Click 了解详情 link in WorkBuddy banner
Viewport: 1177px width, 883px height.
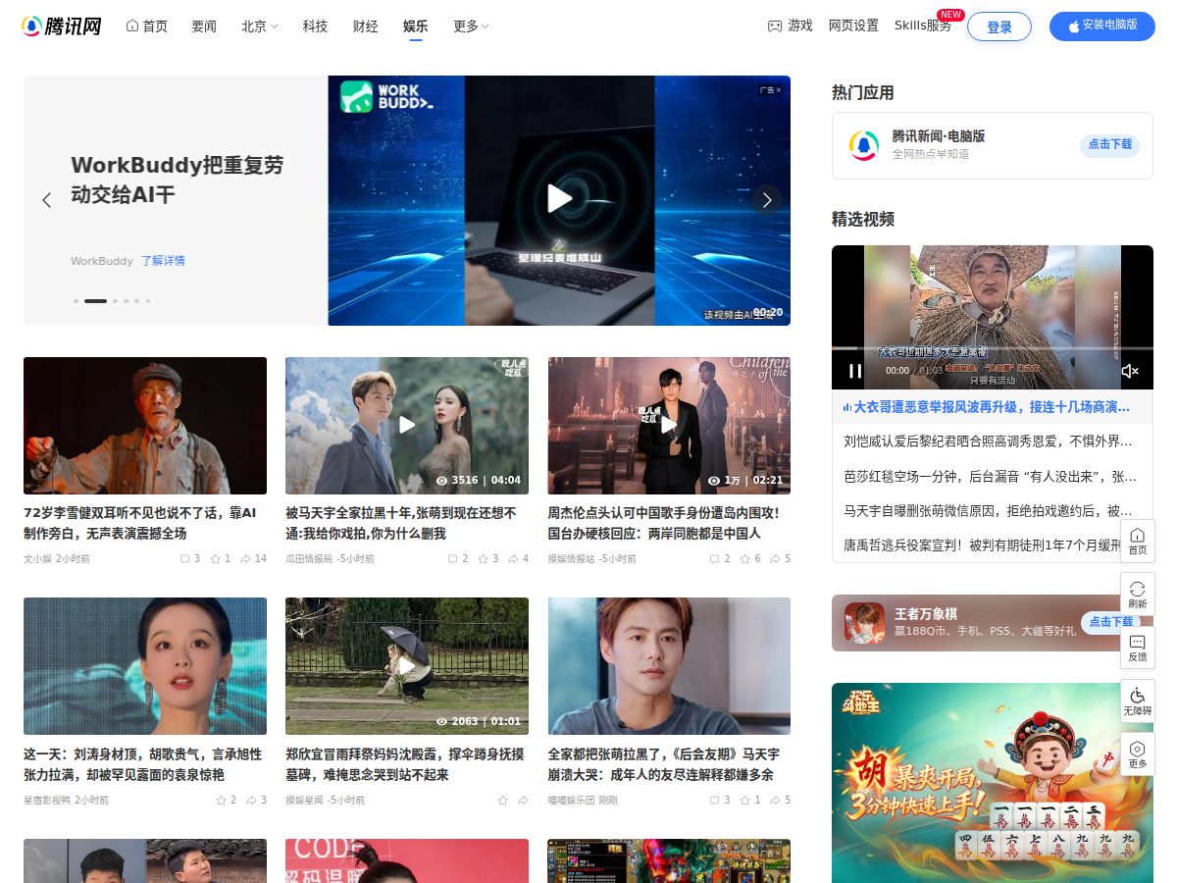click(163, 261)
